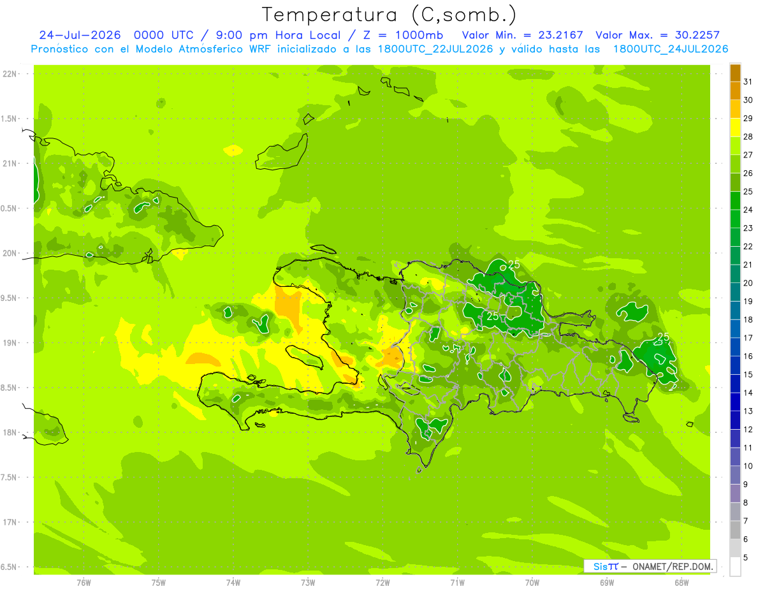Click the '73W' longitude axis label
Image resolution: width=765 pixels, height=591 pixels.
[308, 582]
